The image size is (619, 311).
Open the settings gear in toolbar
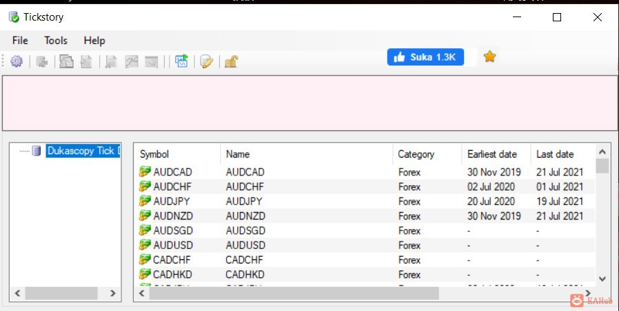tap(16, 61)
